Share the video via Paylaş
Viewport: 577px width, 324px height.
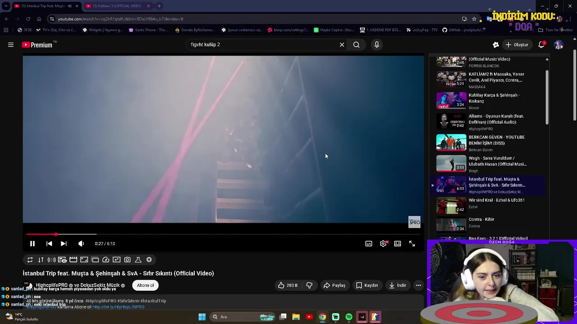[334, 285]
